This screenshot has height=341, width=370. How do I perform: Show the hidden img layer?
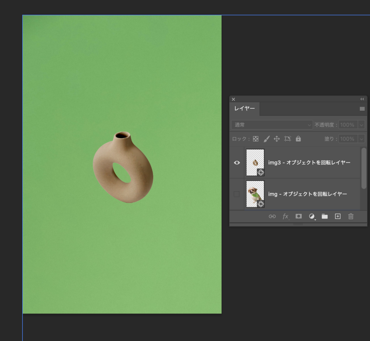click(237, 194)
